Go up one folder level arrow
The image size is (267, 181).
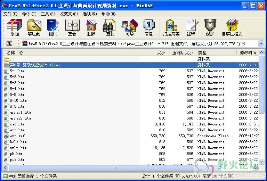9,43
